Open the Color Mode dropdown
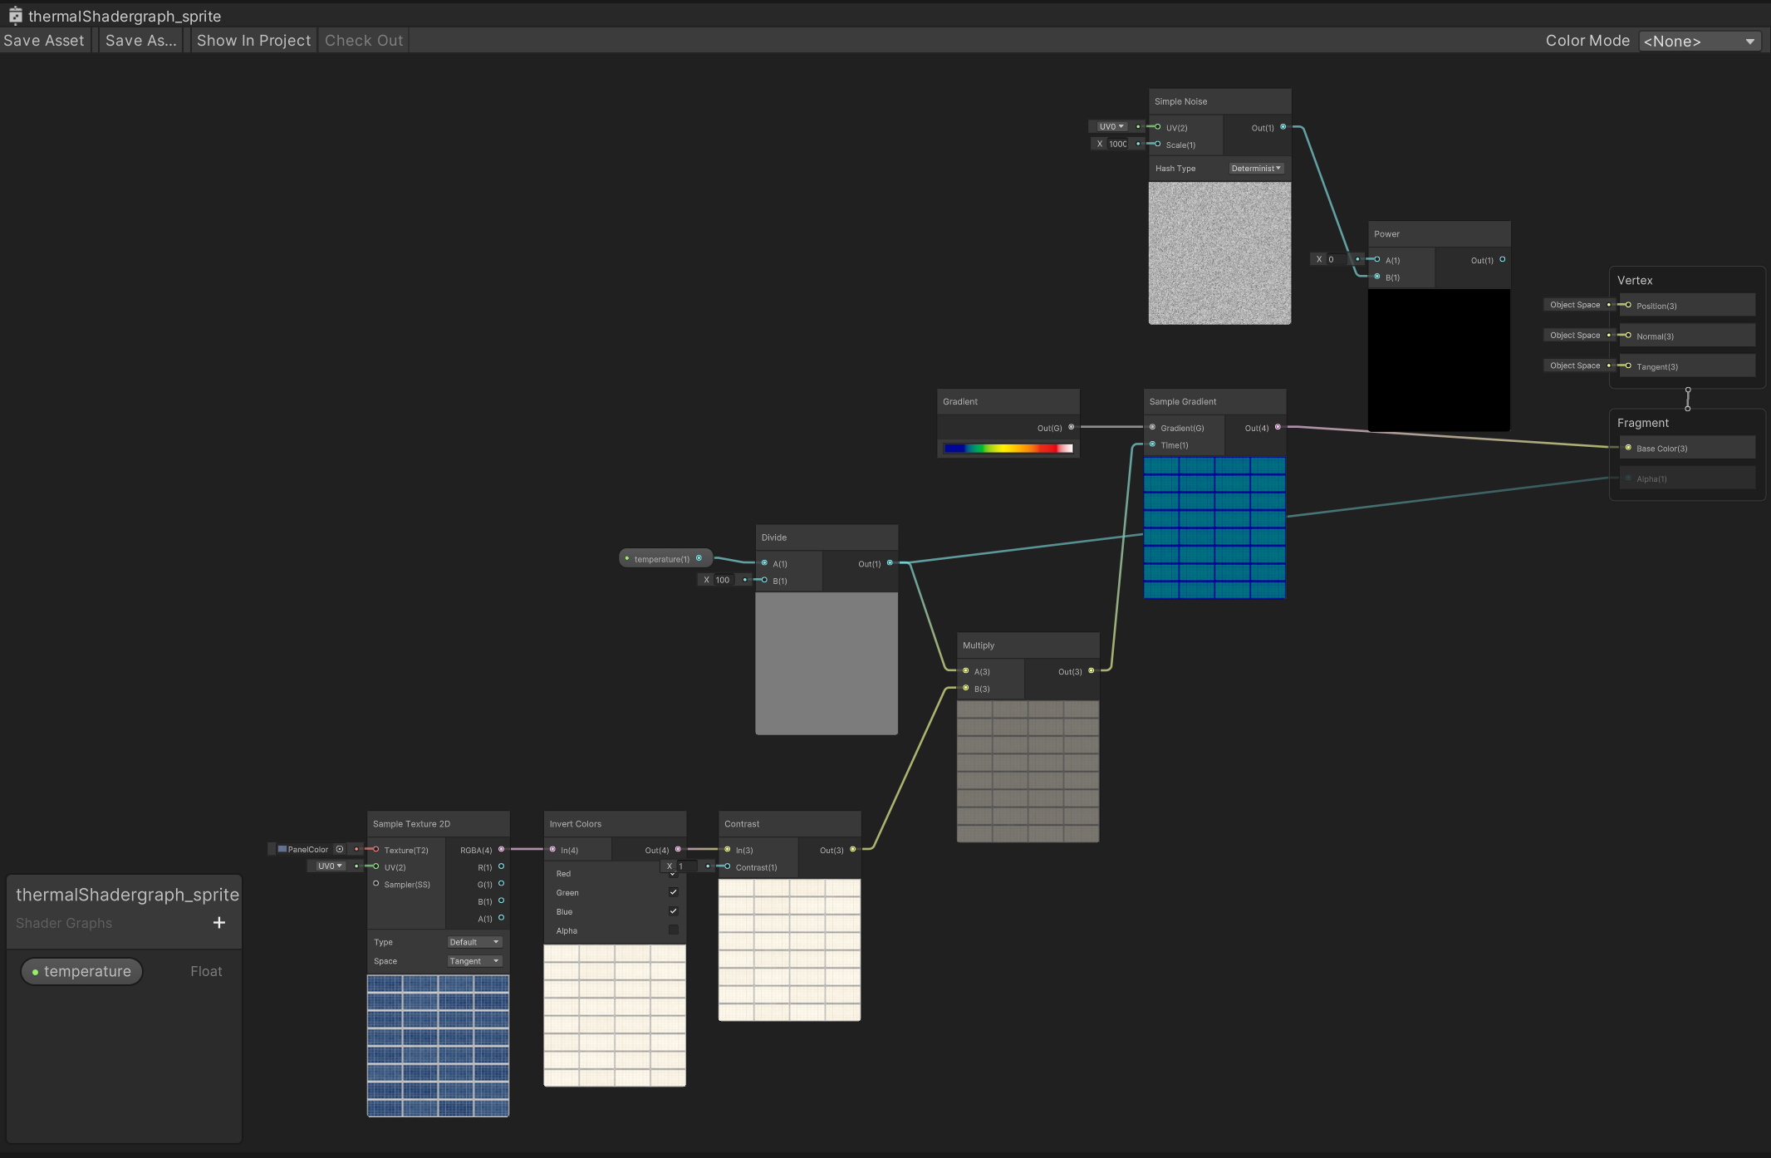 coord(1699,41)
